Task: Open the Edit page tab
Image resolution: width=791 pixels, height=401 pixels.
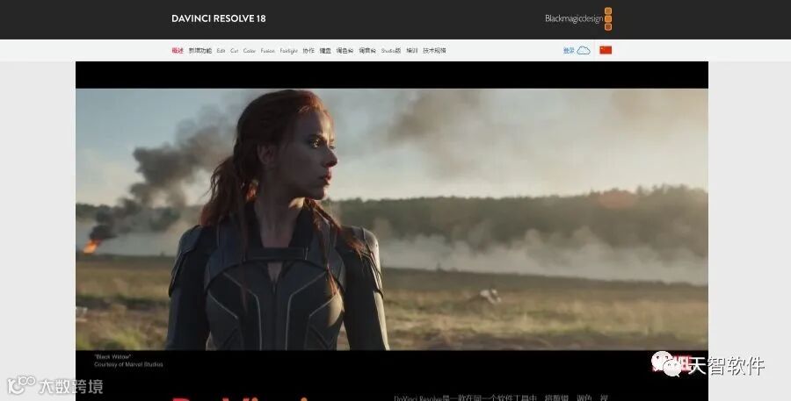Action: (221, 50)
